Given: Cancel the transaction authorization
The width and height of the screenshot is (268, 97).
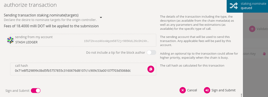Looking at the screenshot, I should (x=188, y=90).
